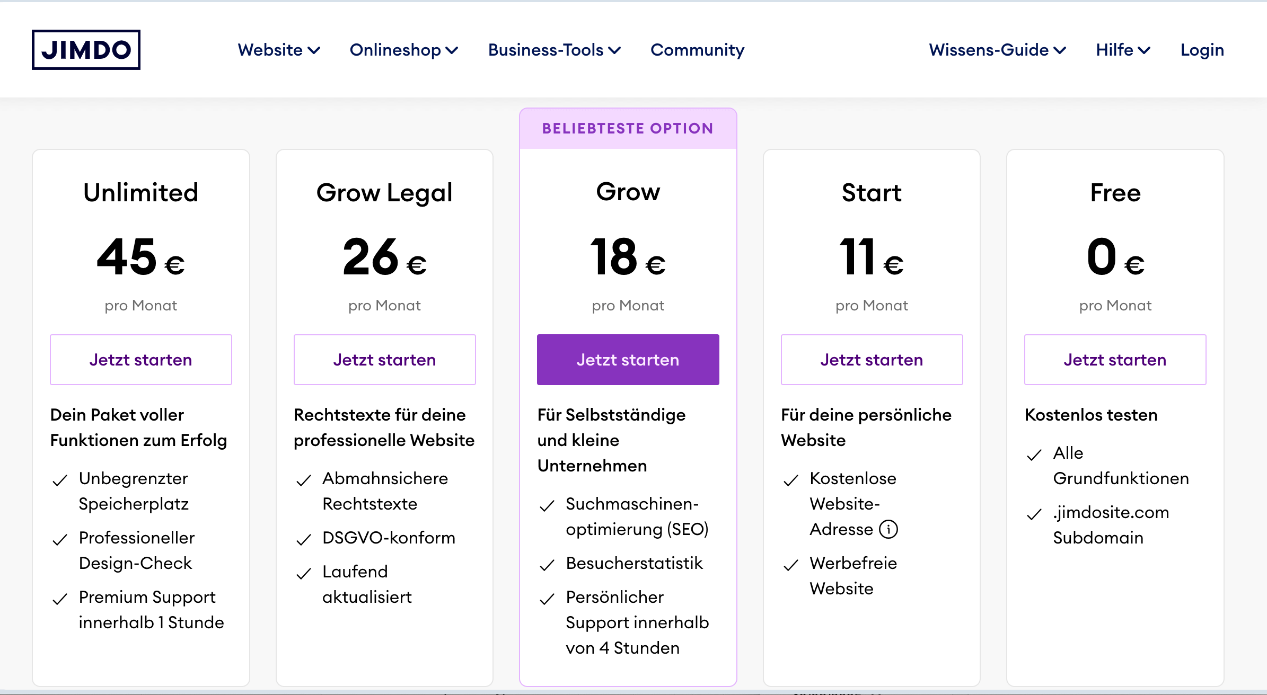This screenshot has width=1267, height=695.
Task: Click 'Rechtstexte für deine professionelle Website' heading
Action: (x=384, y=427)
